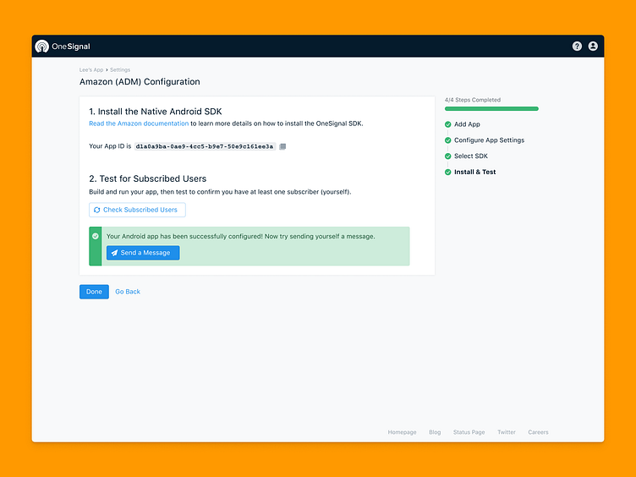Screen dimensions: 636x477
Task: Open the Twitter footer link
Action: 507,432
